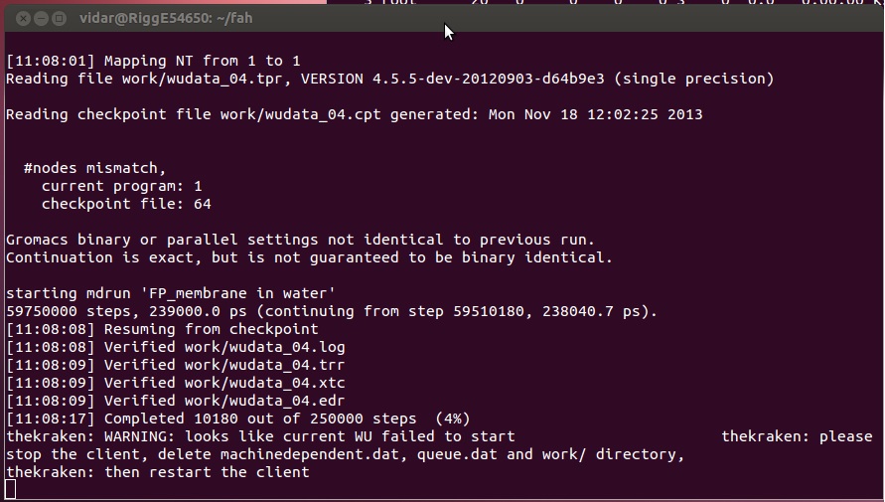
Task: Click the 'Verified work/wudata_04.log' line
Action: point(176,347)
